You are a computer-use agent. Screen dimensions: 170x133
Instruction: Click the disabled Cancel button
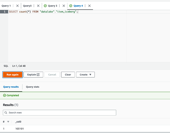(x=52, y=75)
